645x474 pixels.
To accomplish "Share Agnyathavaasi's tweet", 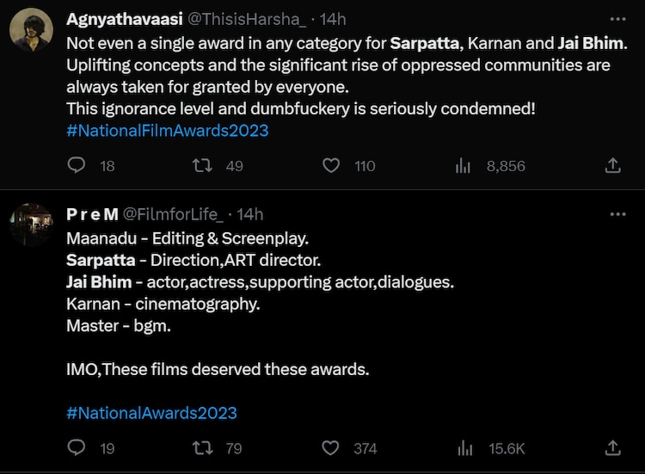I will tap(613, 166).
